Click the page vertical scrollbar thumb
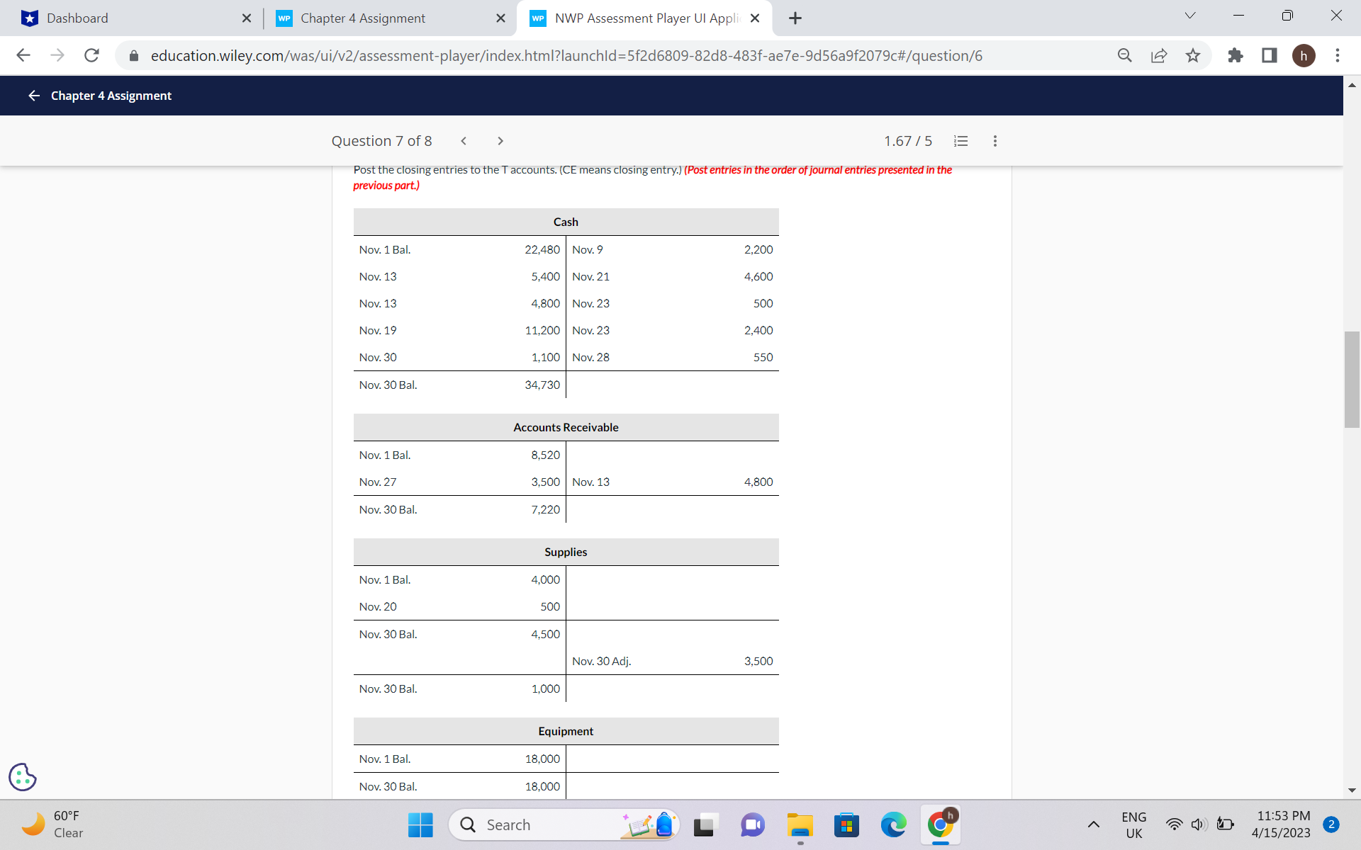Viewport: 1361px width, 850px height. [1351, 379]
